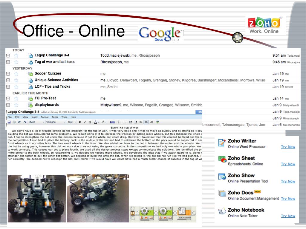This screenshot has width=306, height=229.
Task: Run the spell check ABC icon
Action: click(x=158, y=122)
